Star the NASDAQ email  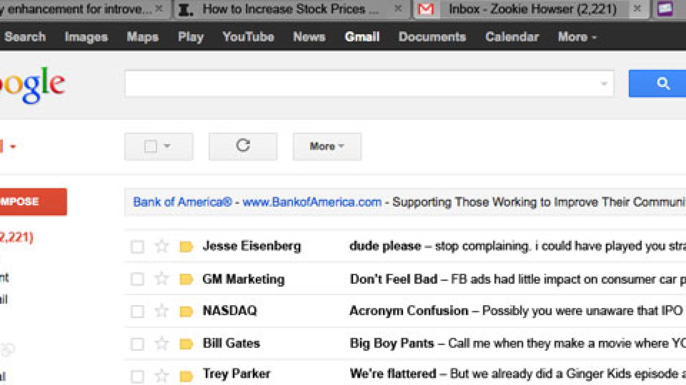coord(162,311)
